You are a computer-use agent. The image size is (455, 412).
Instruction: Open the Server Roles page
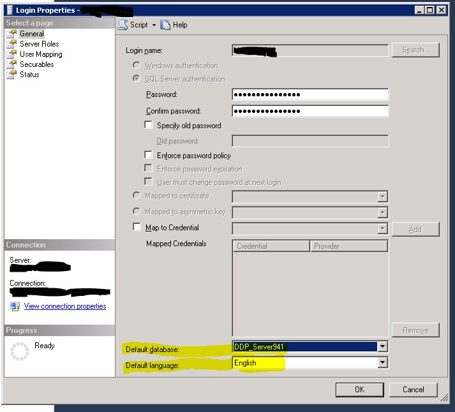tap(39, 44)
